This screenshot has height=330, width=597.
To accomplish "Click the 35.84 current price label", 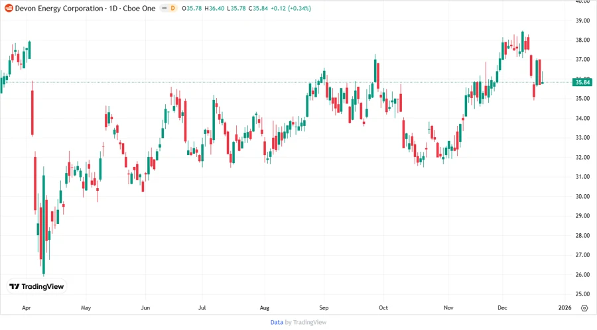I will point(582,82).
